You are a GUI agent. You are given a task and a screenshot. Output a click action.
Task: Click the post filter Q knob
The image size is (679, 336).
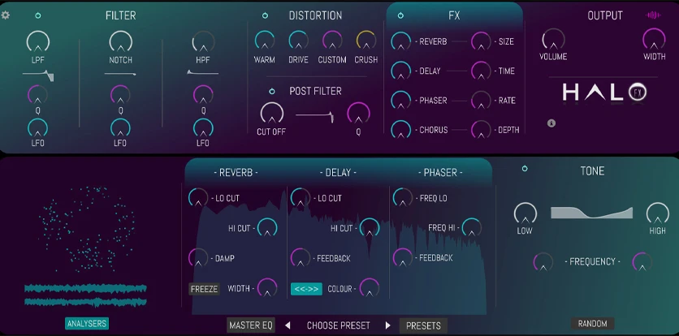pyautogui.click(x=358, y=114)
